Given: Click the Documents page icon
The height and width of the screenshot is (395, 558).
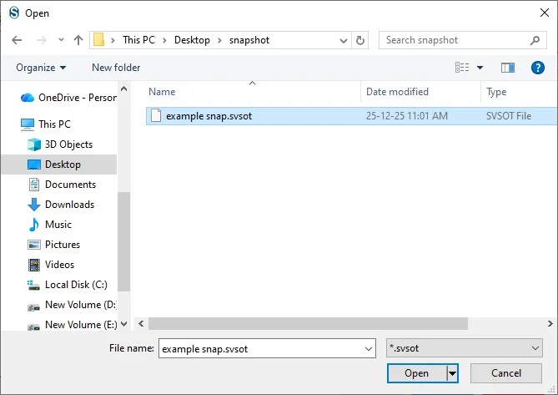Looking at the screenshot, I should (34, 185).
